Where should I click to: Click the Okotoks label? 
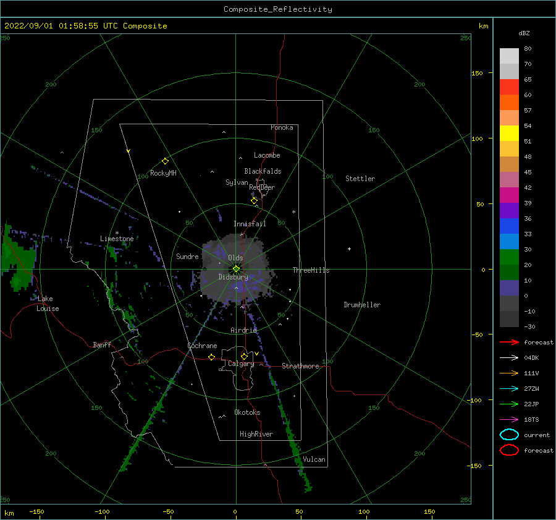pos(247,412)
